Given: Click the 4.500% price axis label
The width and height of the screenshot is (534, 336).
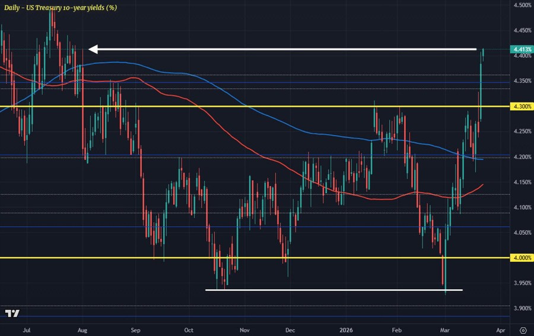Looking at the screenshot, I should (522, 5).
